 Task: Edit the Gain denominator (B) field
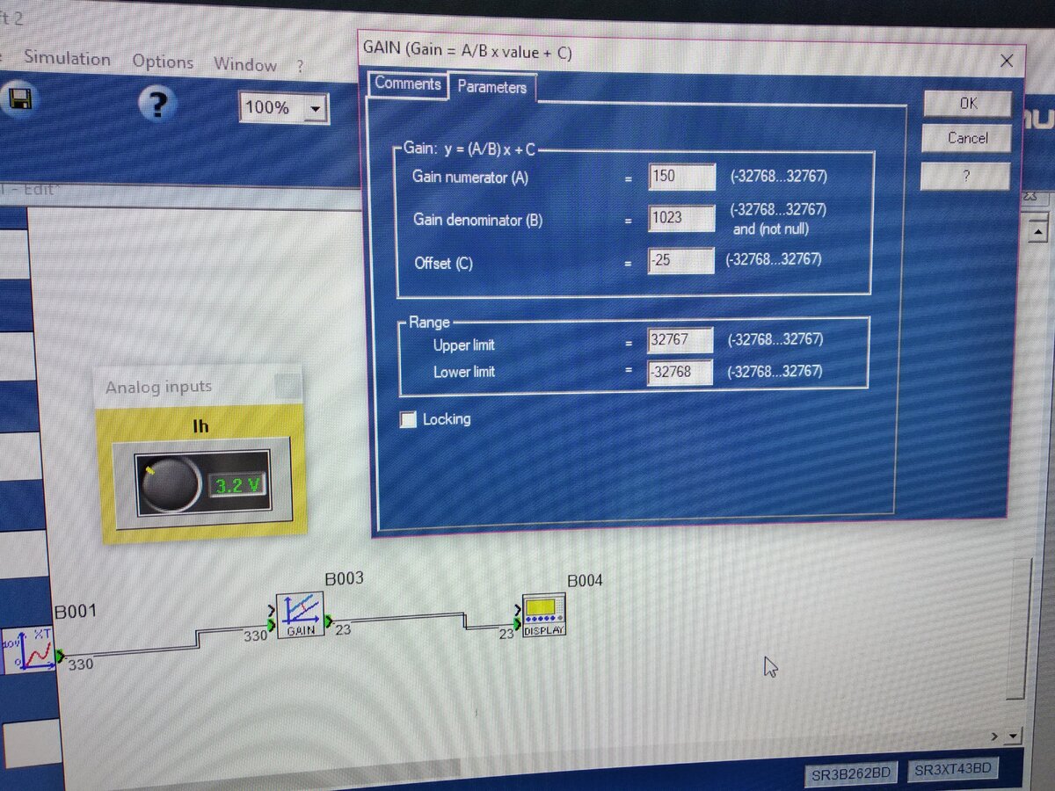tap(681, 218)
